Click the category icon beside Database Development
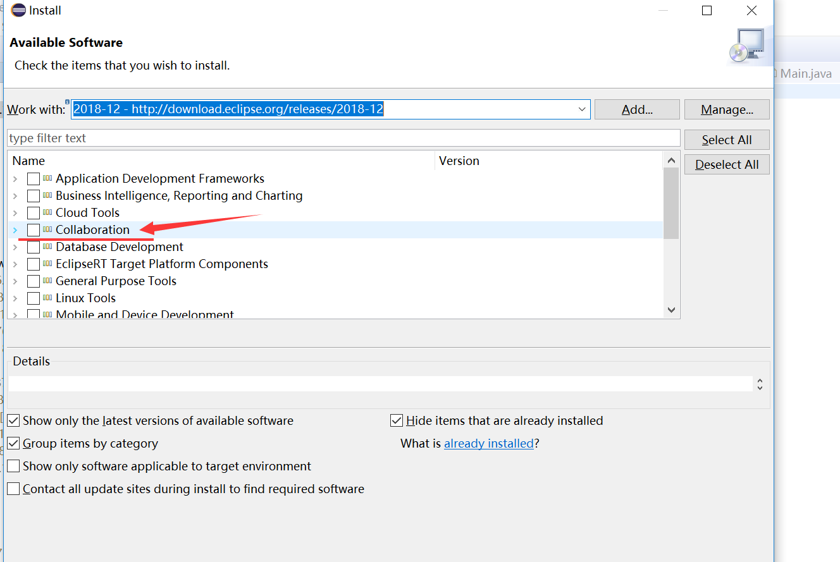Image resolution: width=840 pixels, height=562 pixels. point(47,247)
